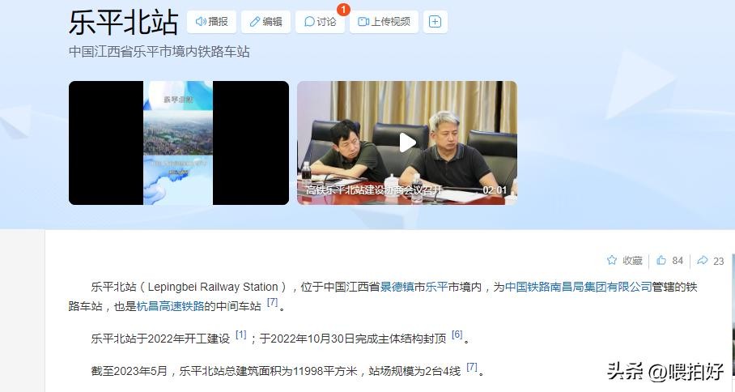This screenshot has height=392, width=735.
Task: Open the 讨论 discussion button
Action: coord(321,22)
